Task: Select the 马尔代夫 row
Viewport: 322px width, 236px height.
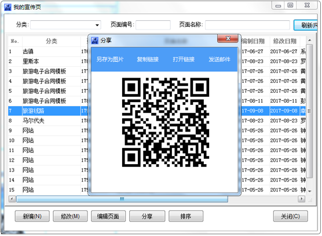Action: [157, 121]
